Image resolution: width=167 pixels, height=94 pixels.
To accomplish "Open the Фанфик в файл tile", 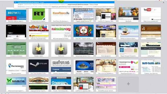I will coord(39,49).
